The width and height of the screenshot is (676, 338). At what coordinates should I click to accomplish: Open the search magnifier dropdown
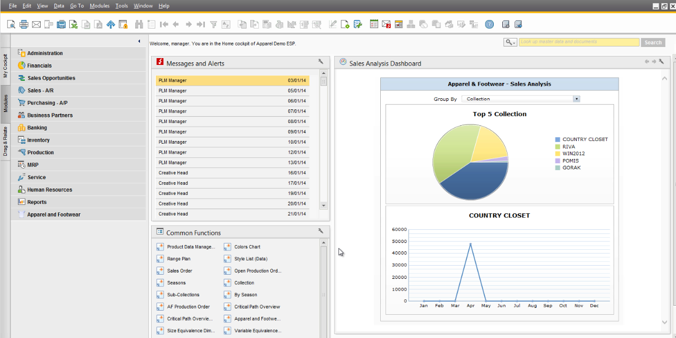click(510, 42)
